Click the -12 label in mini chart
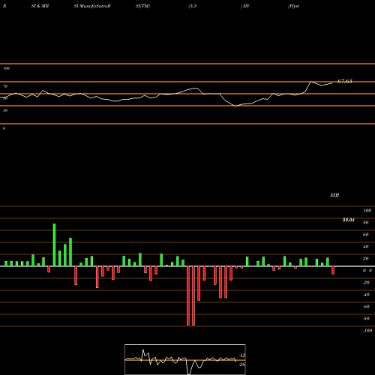The width and height of the screenshot is (375, 375). click(241, 355)
